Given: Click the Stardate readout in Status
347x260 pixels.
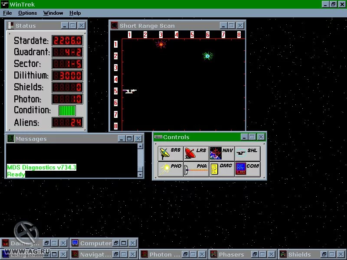Looking at the screenshot, I should 68,40.
